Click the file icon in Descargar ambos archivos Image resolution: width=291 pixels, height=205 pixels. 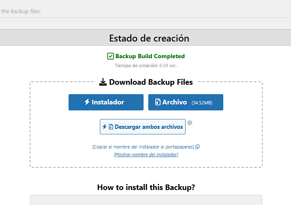click(x=111, y=127)
